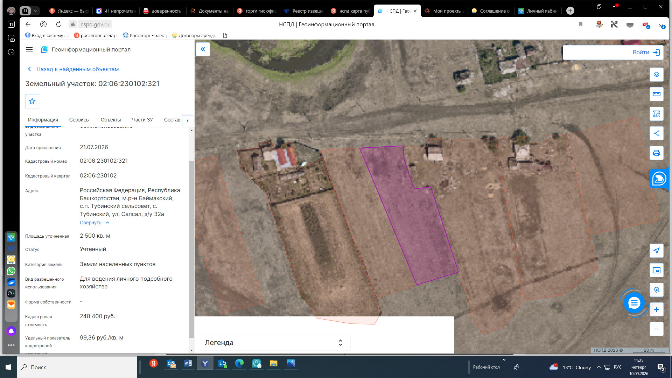Locate my position with arrow icon
672x378 pixels.
coord(657,251)
